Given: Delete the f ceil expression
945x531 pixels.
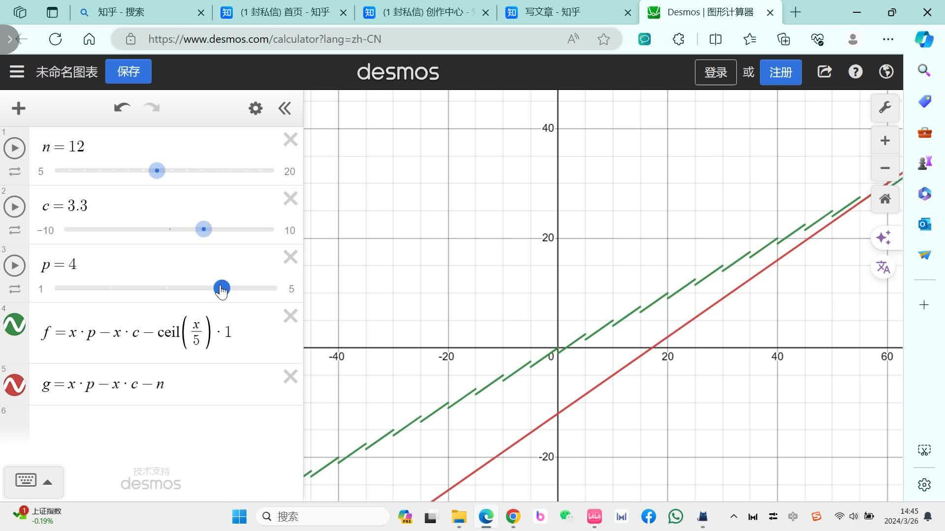Looking at the screenshot, I should pos(290,316).
